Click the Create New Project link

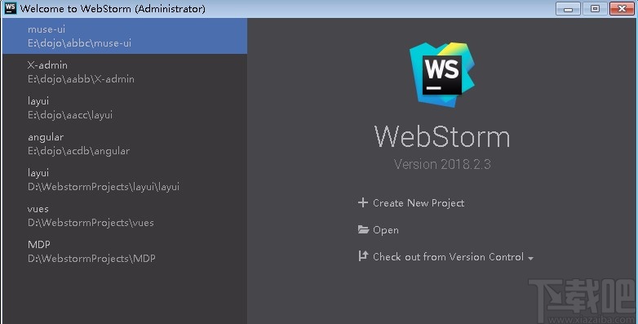point(419,203)
